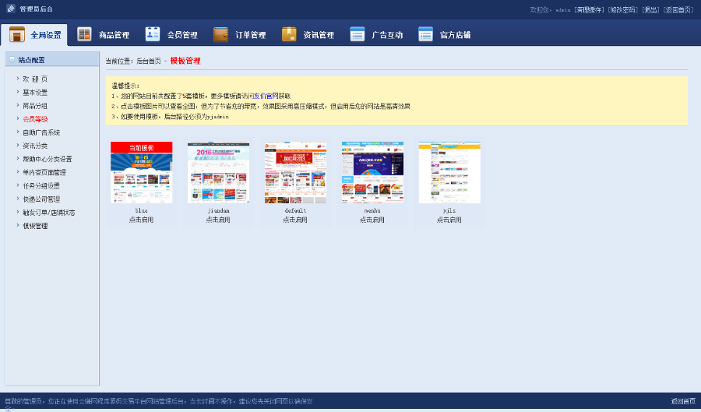The height and width of the screenshot is (412, 701).
Task: Click 返回首页 in the bottom bar
Action: (683, 401)
